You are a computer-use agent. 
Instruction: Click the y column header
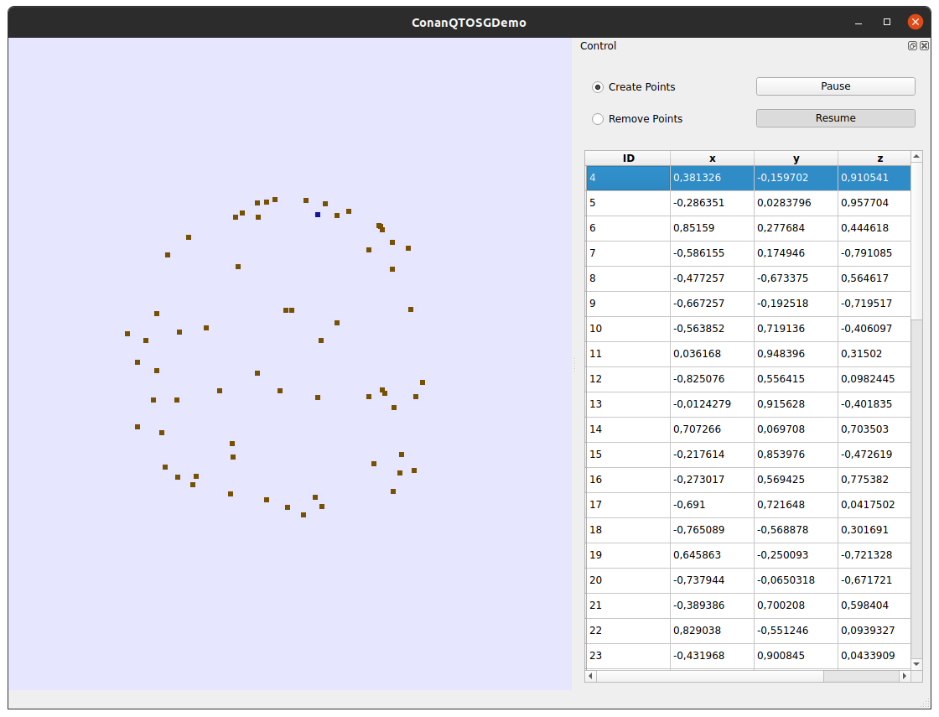796,158
